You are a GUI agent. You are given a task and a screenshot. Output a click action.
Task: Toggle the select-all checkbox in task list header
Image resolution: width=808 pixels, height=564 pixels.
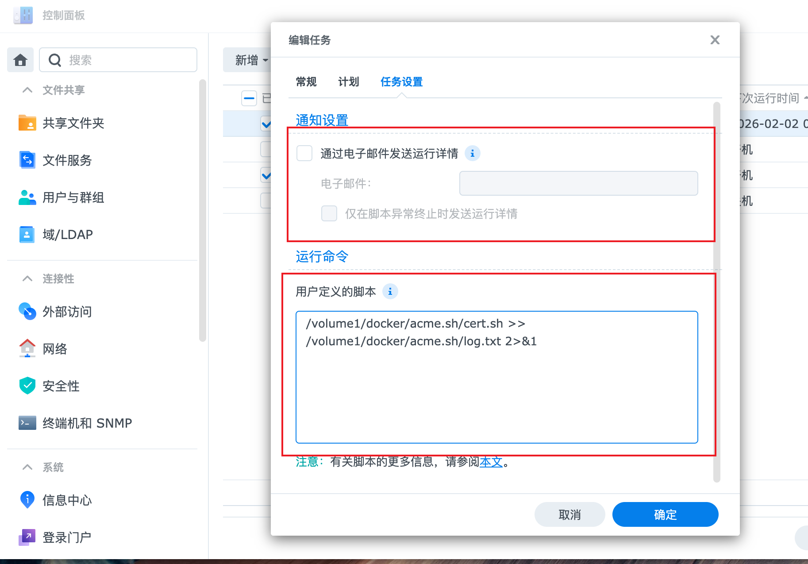point(249,98)
